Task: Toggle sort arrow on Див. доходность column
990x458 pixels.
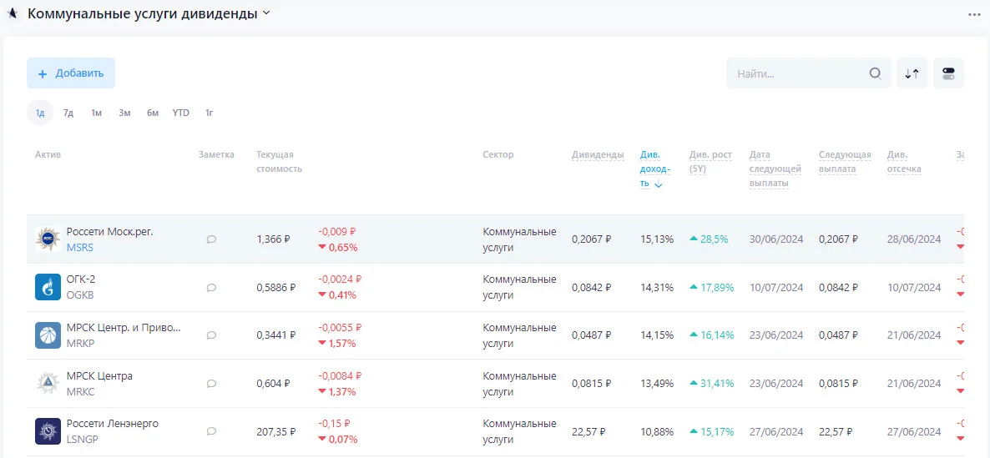Action: (x=659, y=184)
